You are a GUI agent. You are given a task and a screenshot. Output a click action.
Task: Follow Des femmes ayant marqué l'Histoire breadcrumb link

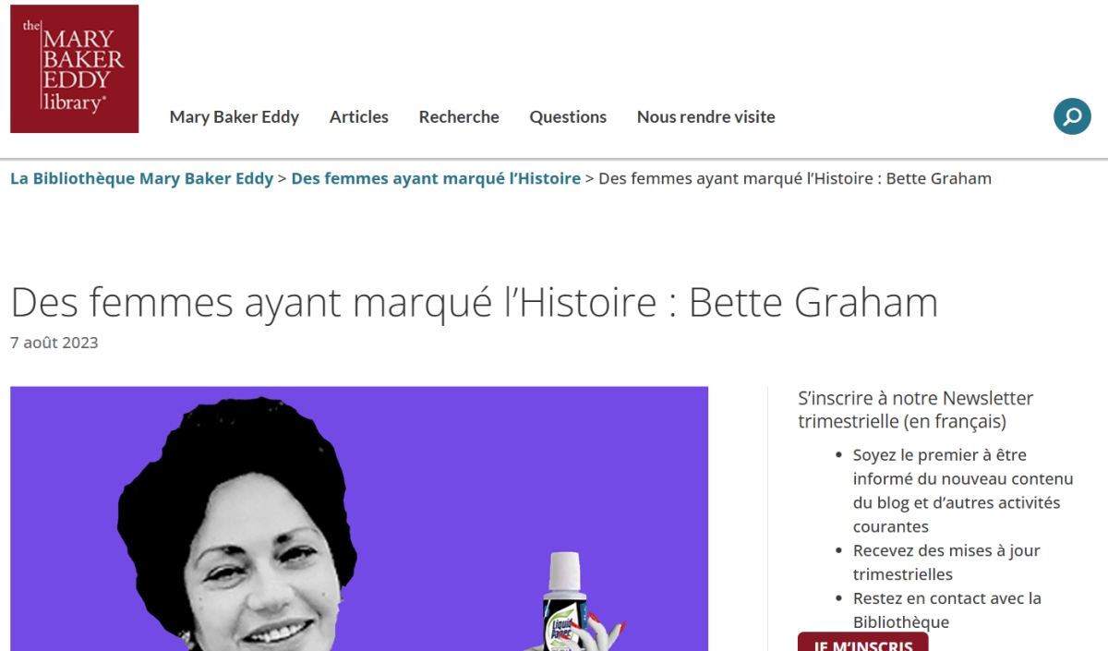pos(436,178)
